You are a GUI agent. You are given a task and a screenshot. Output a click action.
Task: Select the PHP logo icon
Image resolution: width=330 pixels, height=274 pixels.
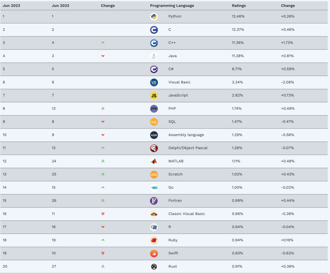click(x=154, y=108)
